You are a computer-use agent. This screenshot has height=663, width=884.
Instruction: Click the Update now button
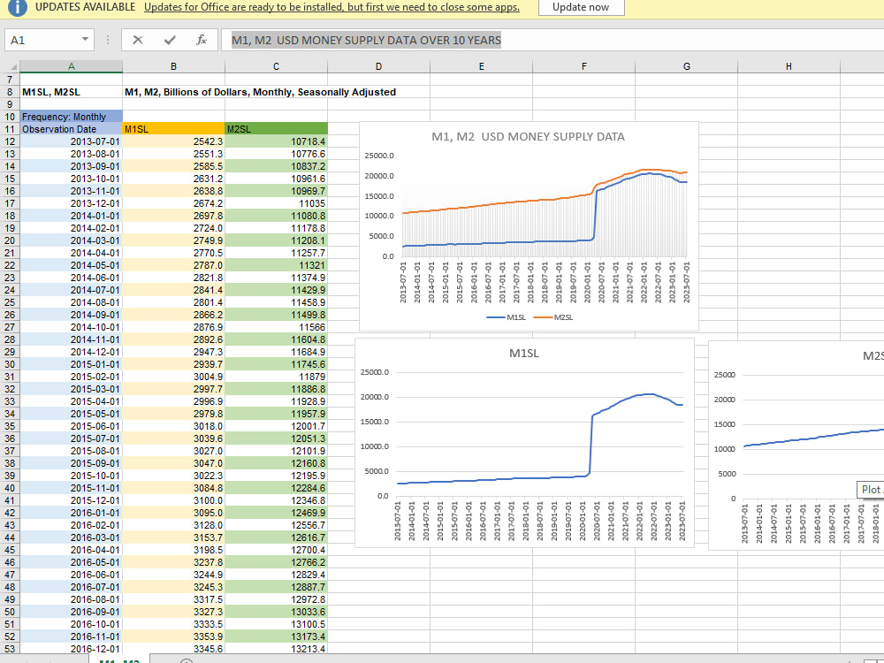(582, 7)
